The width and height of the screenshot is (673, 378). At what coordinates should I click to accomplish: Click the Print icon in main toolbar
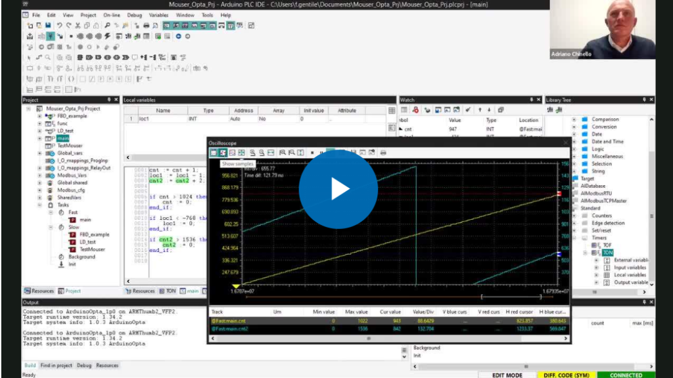tap(146, 26)
